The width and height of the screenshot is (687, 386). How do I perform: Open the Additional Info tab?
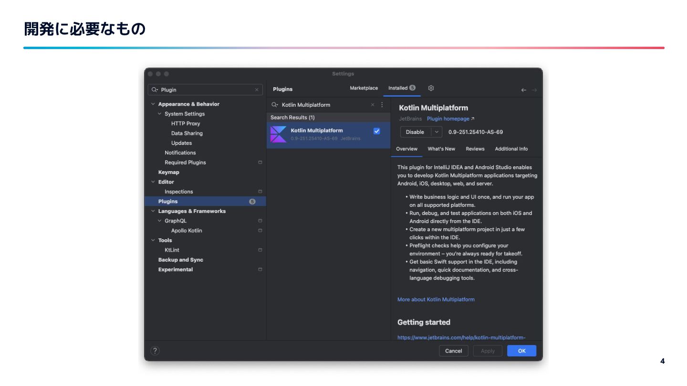point(511,149)
